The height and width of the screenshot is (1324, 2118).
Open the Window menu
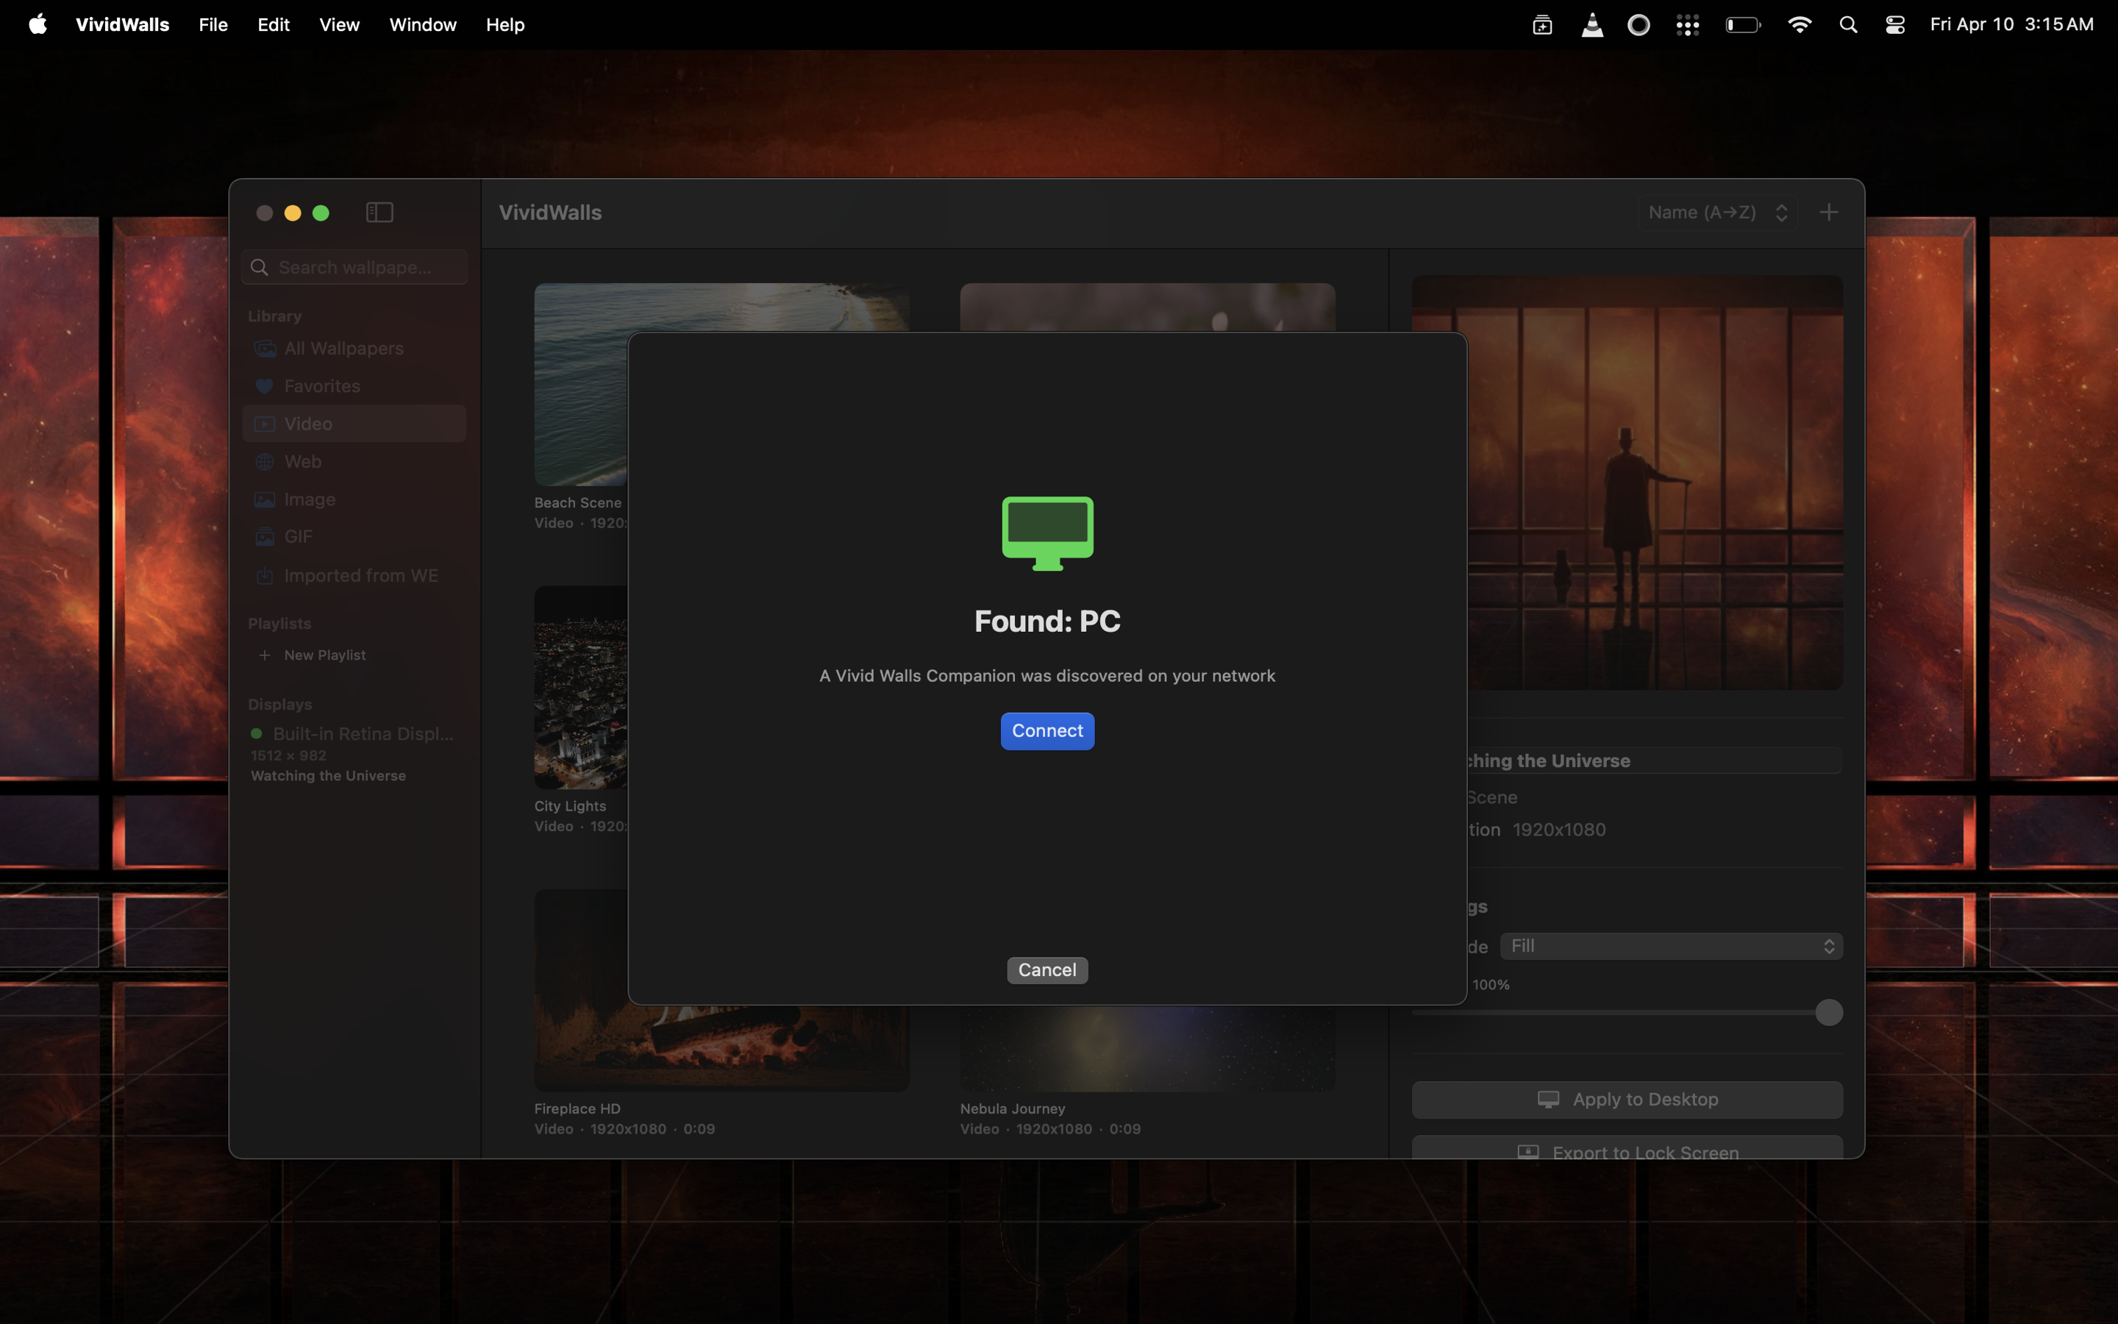tap(423, 24)
